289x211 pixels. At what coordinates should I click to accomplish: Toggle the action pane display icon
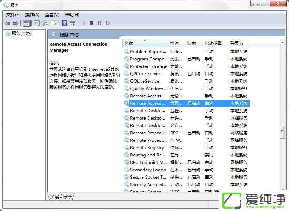73,23
